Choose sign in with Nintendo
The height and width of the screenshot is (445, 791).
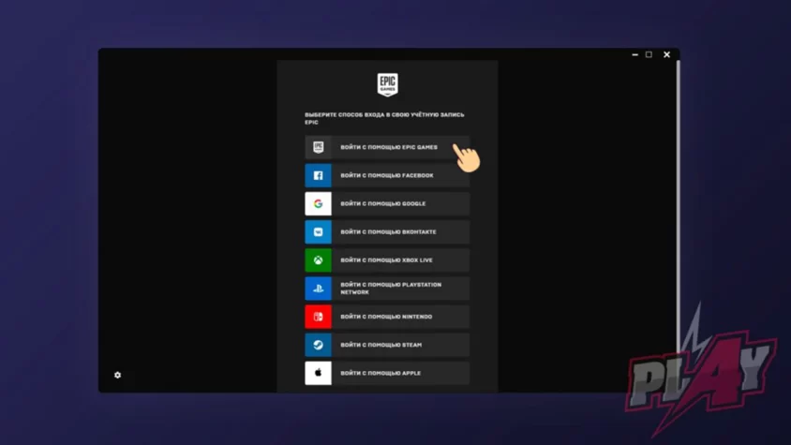tap(387, 317)
